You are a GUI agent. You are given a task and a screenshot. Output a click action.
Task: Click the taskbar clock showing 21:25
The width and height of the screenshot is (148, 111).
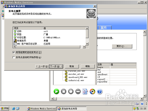click(x=143, y=109)
